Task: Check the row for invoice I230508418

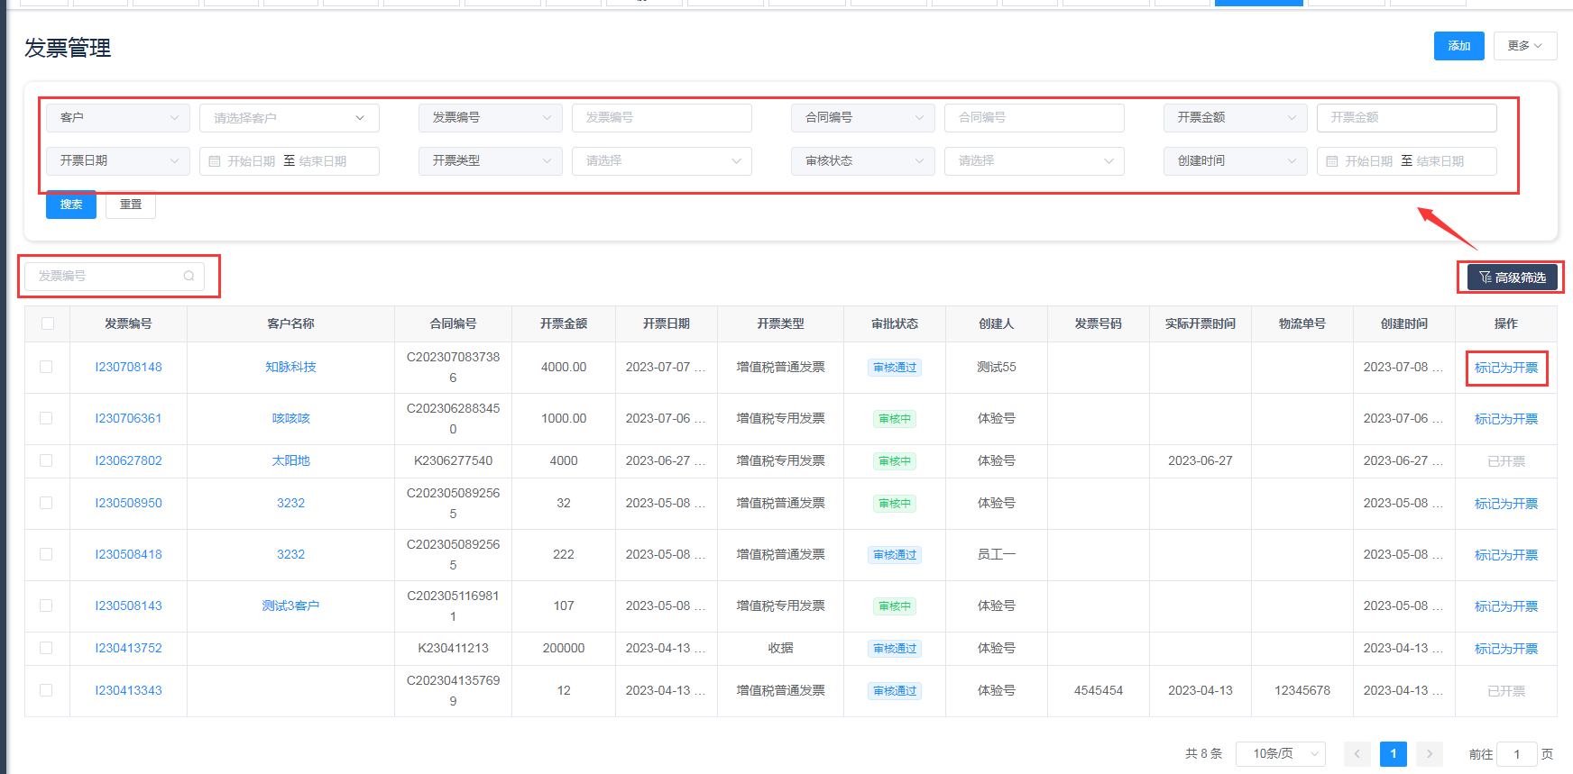Action: pyautogui.click(x=46, y=554)
